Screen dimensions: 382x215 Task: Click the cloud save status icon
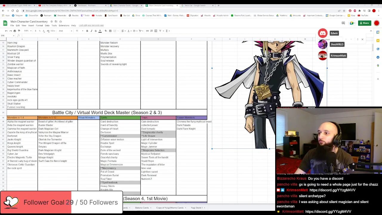[x=61, y=21]
